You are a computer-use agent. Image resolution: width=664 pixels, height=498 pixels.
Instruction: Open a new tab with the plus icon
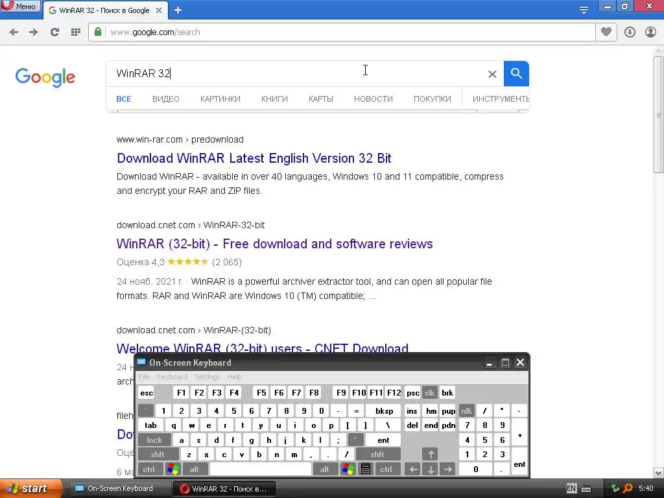[178, 10]
